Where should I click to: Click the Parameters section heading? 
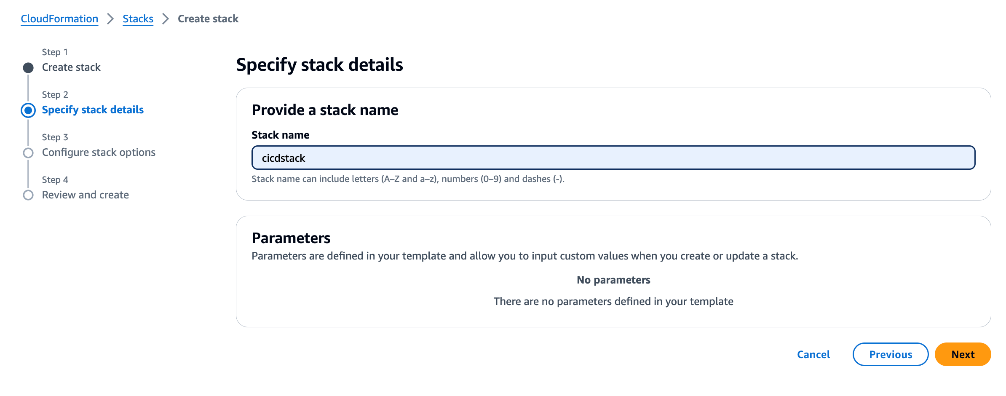[291, 238]
